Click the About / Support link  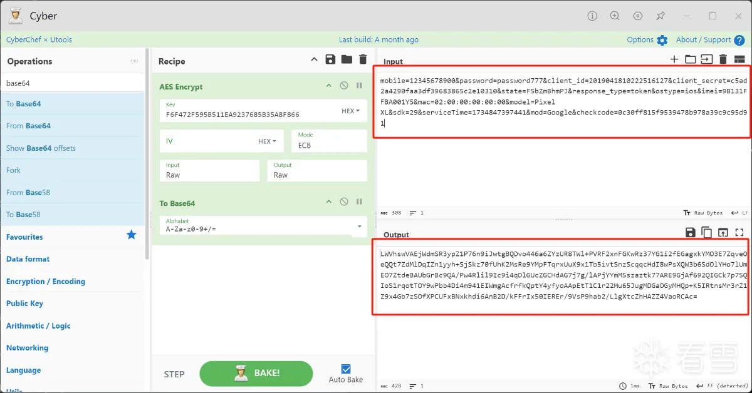pos(703,39)
